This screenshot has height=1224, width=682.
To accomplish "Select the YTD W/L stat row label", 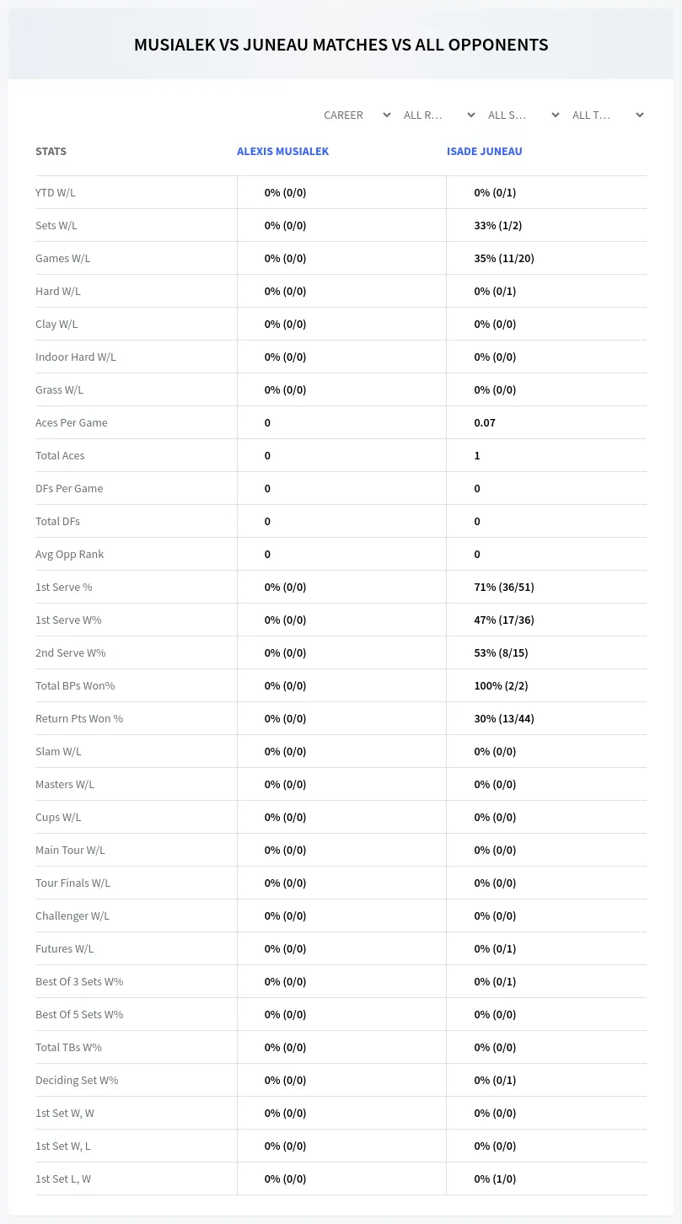I will 56,192.
